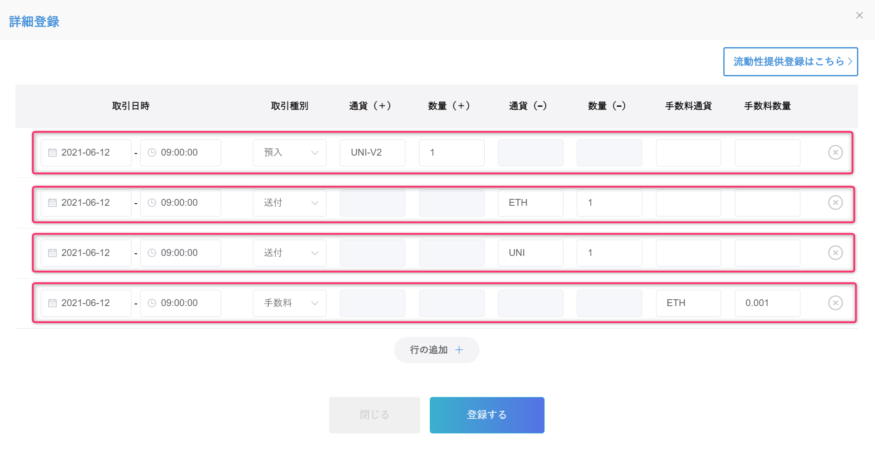Add a row with 行の追加
The image size is (875, 454).
coord(437,350)
